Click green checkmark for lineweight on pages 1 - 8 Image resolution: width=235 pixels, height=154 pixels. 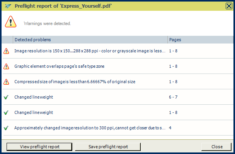click(x=6, y=112)
